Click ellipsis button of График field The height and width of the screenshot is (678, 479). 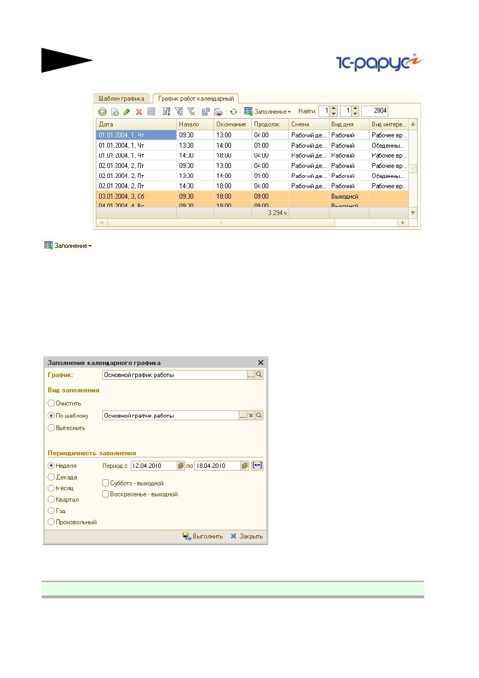tap(251, 375)
